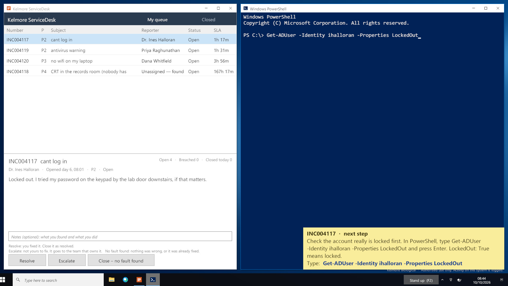Click the P column header

pyautogui.click(x=43, y=30)
